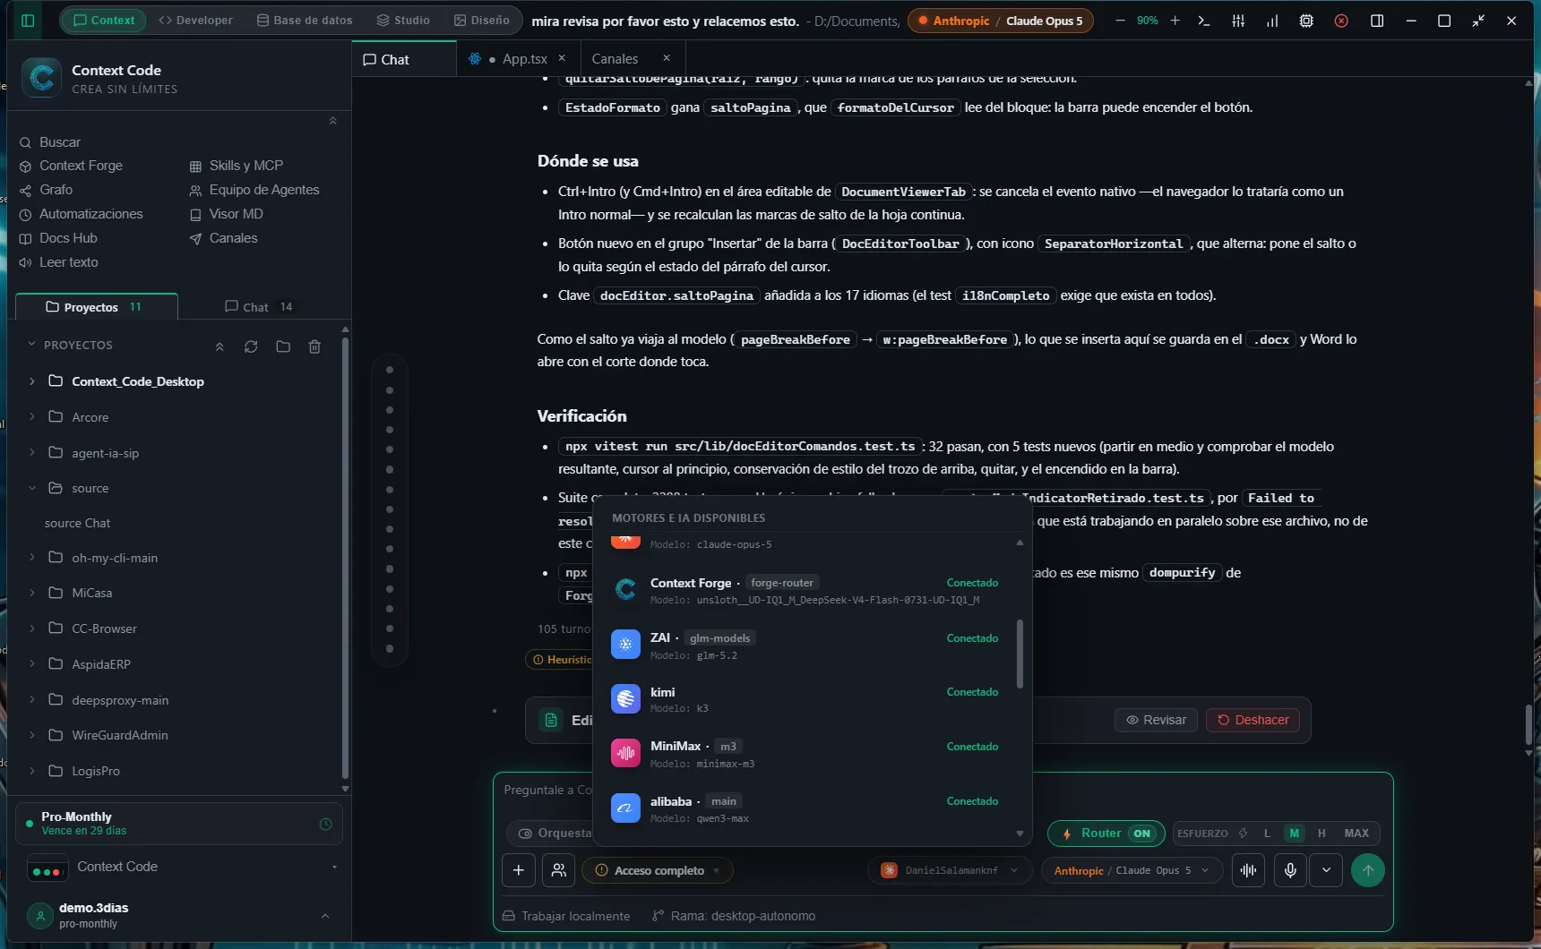Click the Context Code logo in sidebar
This screenshot has width=1541, height=949.
[42, 77]
